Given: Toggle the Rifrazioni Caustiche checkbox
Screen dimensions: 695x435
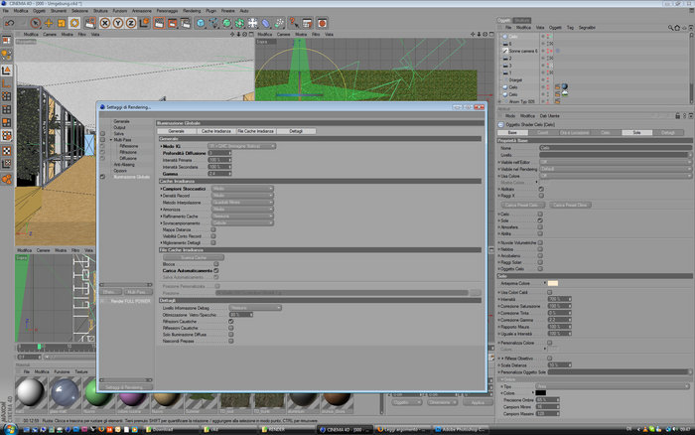Looking at the screenshot, I should (231, 321).
